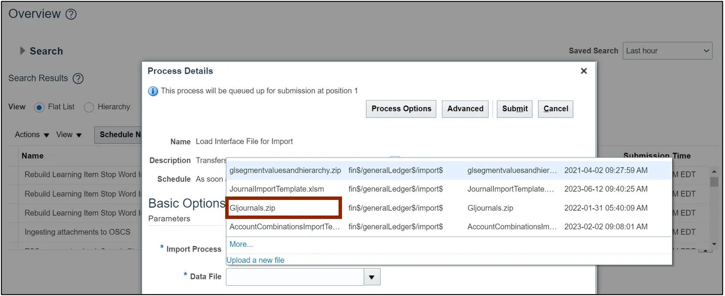Click the More... link in file list

click(241, 244)
